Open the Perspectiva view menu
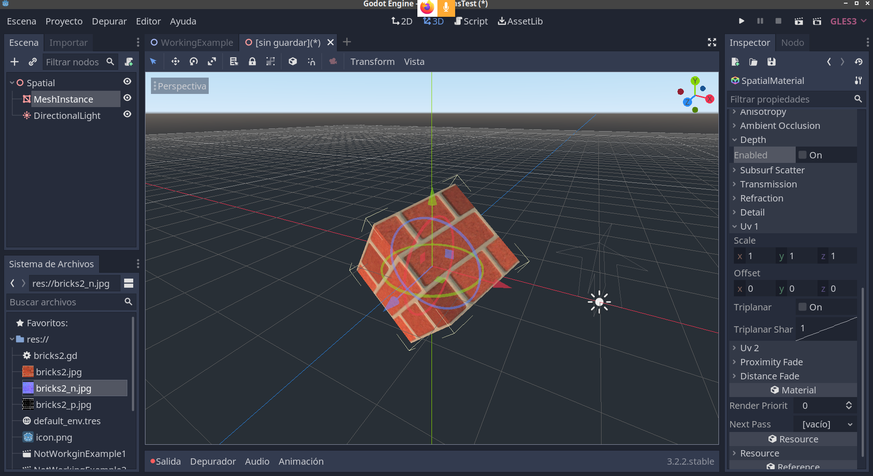The height and width of the screenshot is (476, 873). coord(180,86)
